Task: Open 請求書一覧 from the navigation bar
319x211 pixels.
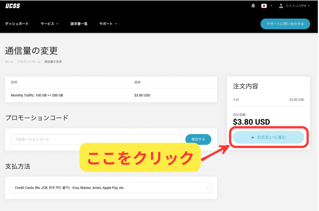Action: pyautogui.click(x=79, y=24)
